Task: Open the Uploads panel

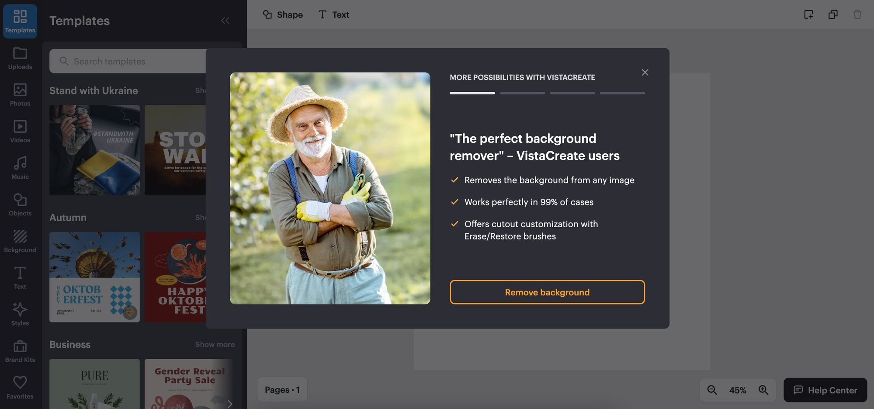Action: pyautogui.click(x=20, y=59)
